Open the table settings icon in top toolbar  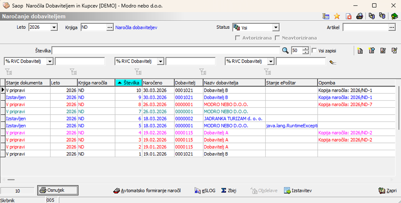click(x=326, y=16)
